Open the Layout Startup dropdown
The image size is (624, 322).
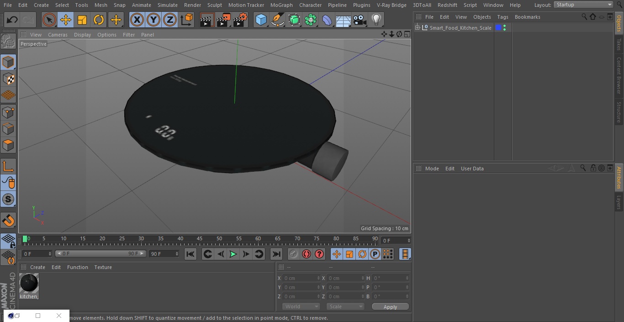[x=583, y=5]
